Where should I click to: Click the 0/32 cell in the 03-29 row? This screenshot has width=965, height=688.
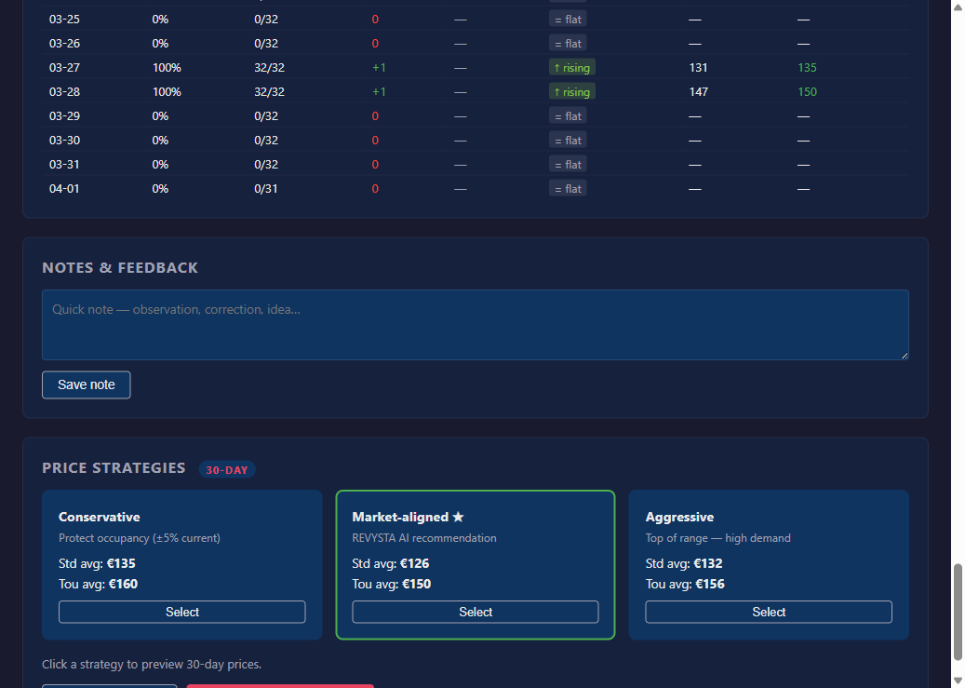pyautogui.click(x=266, y=115)
